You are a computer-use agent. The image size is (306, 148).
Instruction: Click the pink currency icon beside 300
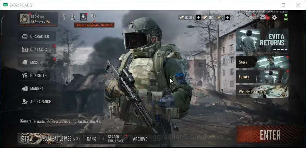[204, 17]
